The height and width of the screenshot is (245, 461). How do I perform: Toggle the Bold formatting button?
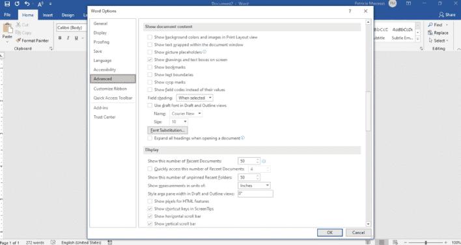click(x=60, y=38)
